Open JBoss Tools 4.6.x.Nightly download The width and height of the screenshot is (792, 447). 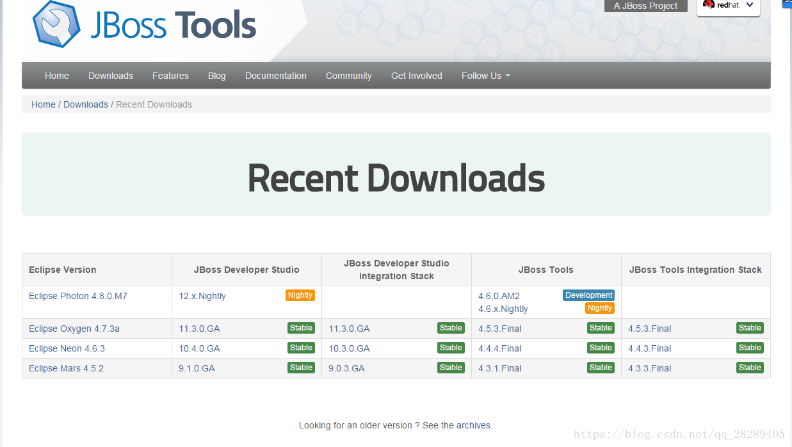pos(503,309)
